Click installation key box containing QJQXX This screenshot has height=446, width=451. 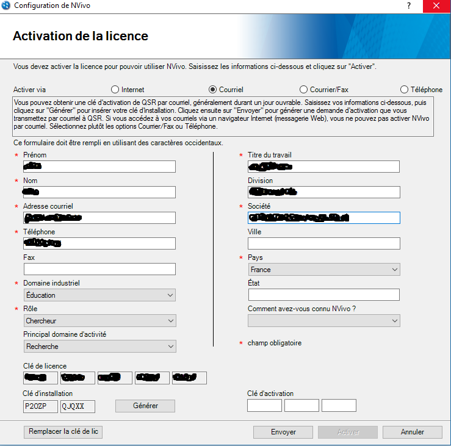click(x=78, y=406)
